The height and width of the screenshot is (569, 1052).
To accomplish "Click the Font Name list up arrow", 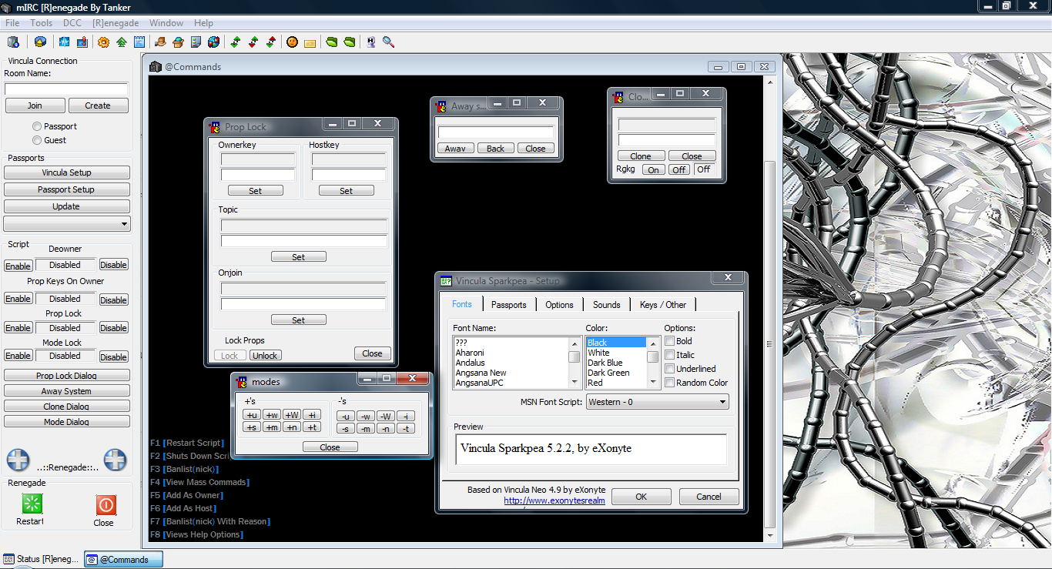I will click(575, 343).
